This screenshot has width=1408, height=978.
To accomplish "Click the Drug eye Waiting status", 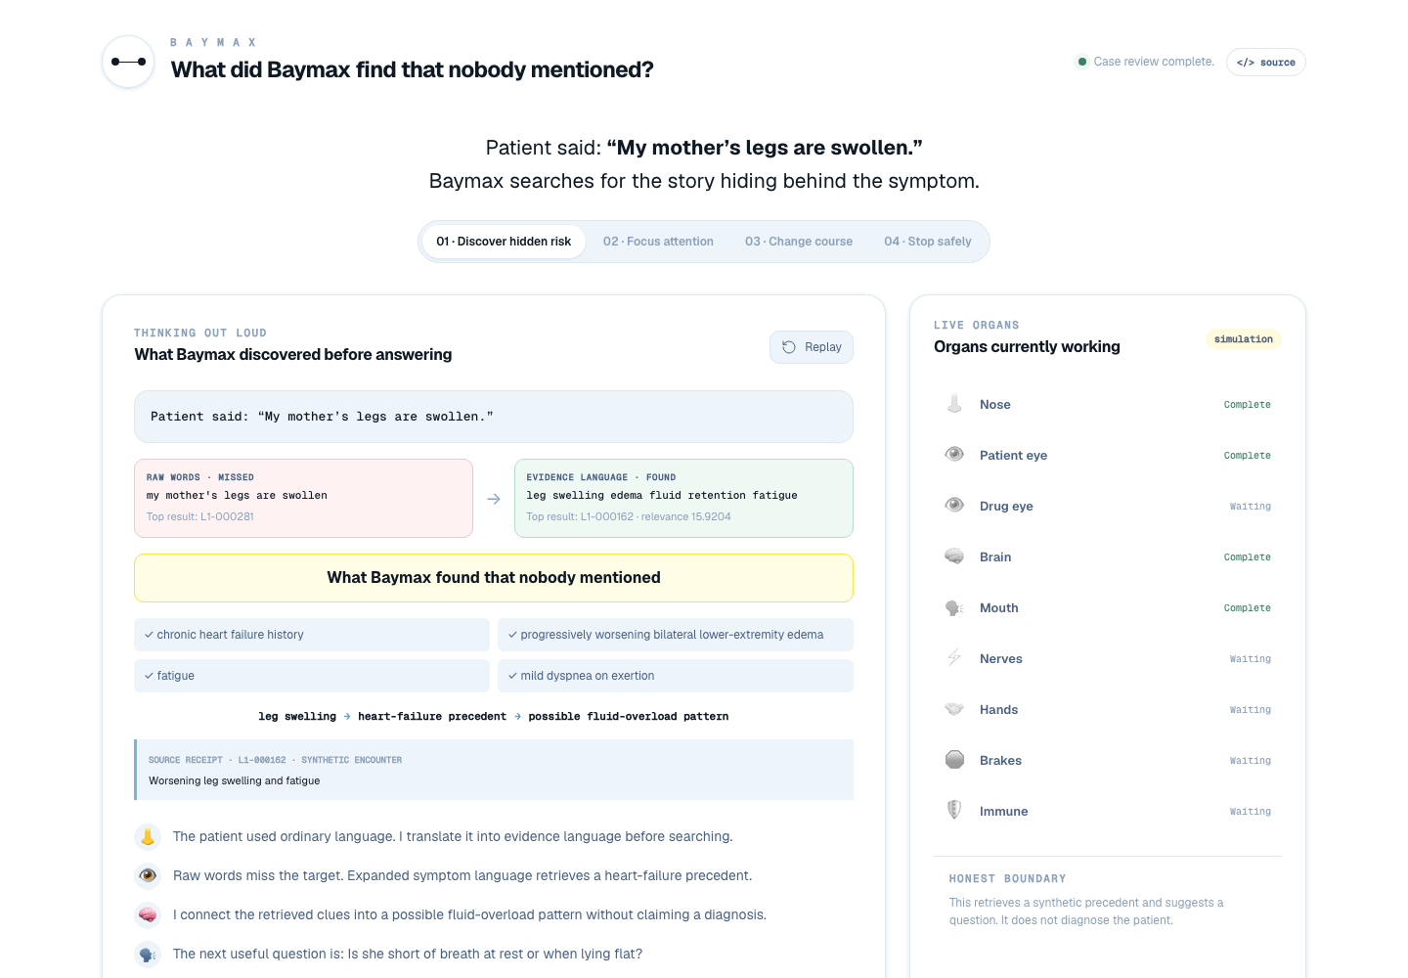I will (x=1251, y=507).
